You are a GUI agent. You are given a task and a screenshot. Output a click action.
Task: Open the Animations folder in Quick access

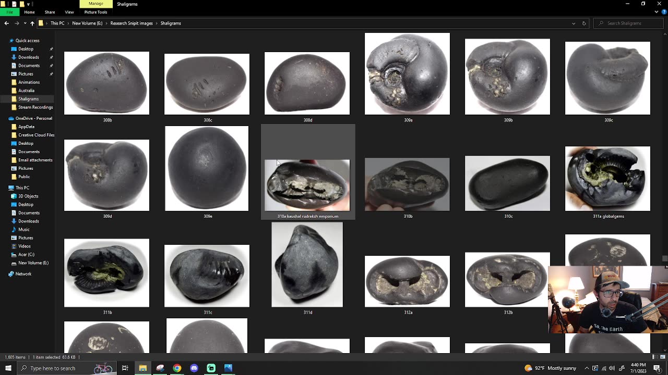(x=29, y=82)
